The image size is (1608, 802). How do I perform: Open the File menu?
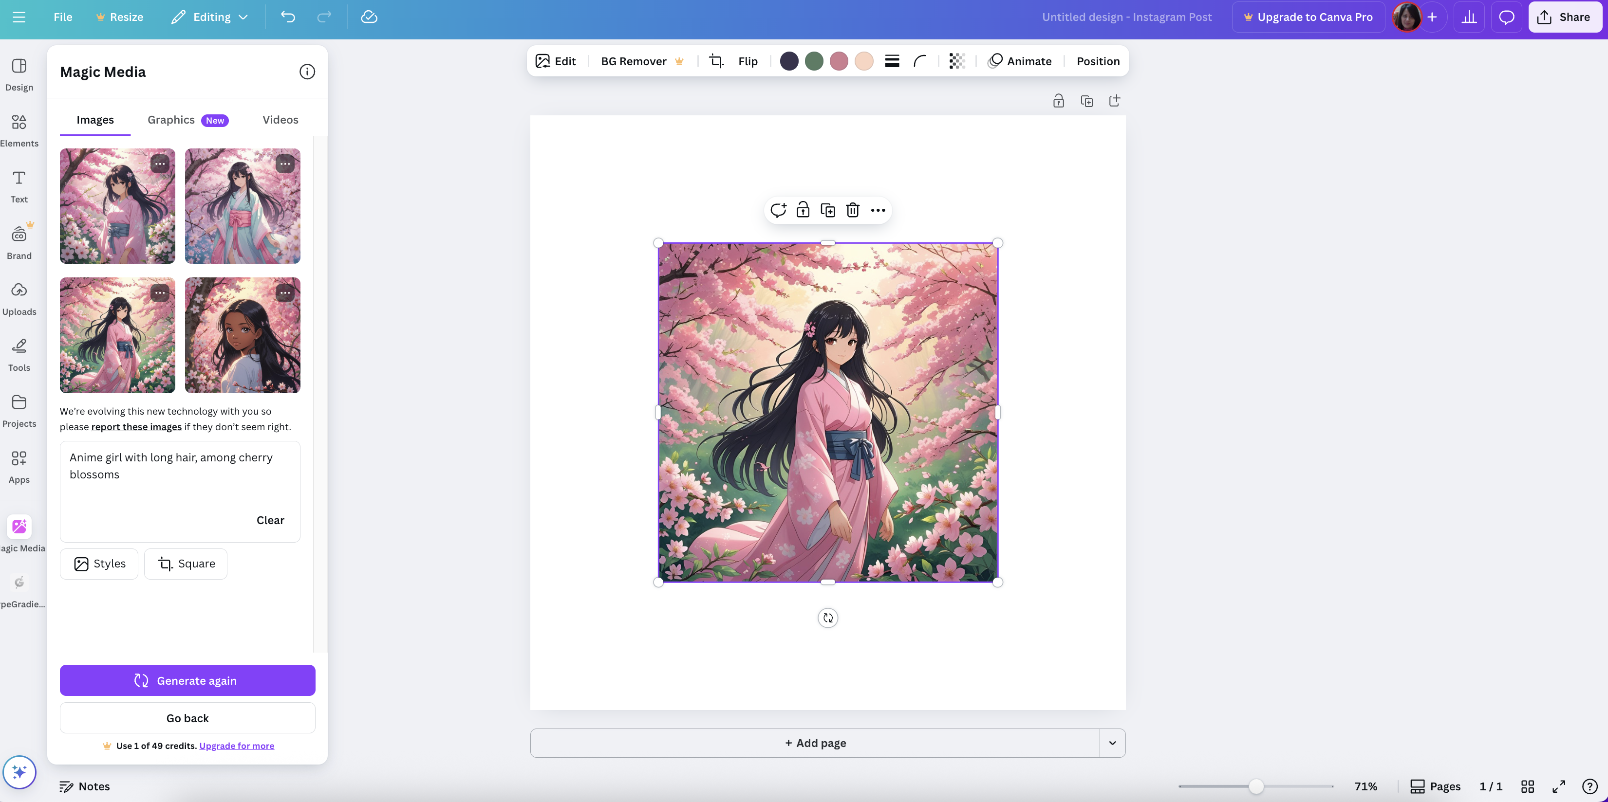[x=62, y=17]
